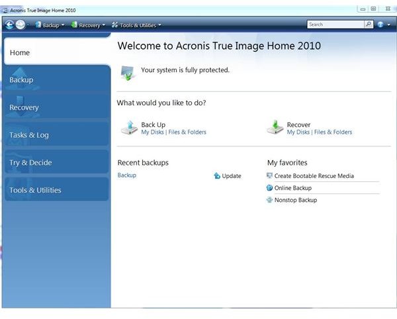The height and width of the screenshot is (319, 397).
Task: Click the system protected status icon
Action: point(127,73)
